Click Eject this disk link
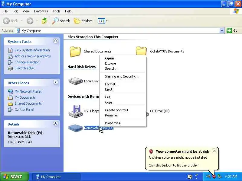Screen dimensions: 242x181 pyautogui.click(x=25, y=68)
